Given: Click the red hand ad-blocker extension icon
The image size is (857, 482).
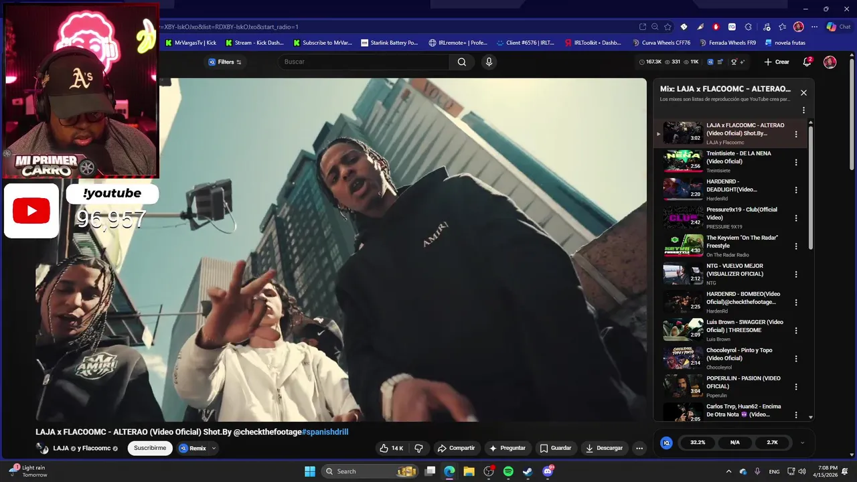Looking at the screenshot, I should click(x=716, y=27).
